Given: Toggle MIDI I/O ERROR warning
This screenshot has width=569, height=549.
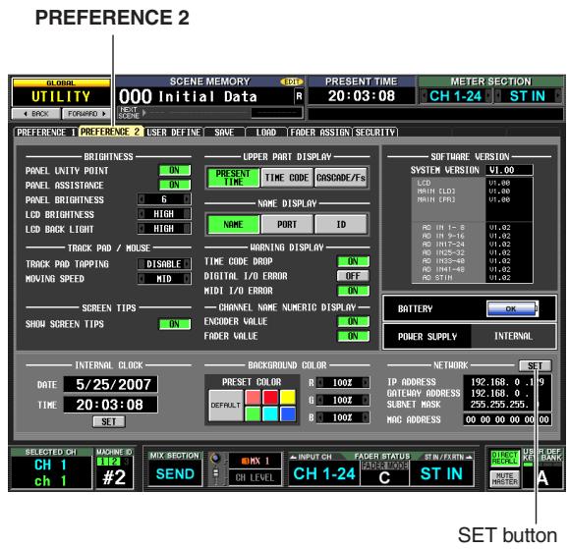Looking at the screenshot, I should coord(353,291).
